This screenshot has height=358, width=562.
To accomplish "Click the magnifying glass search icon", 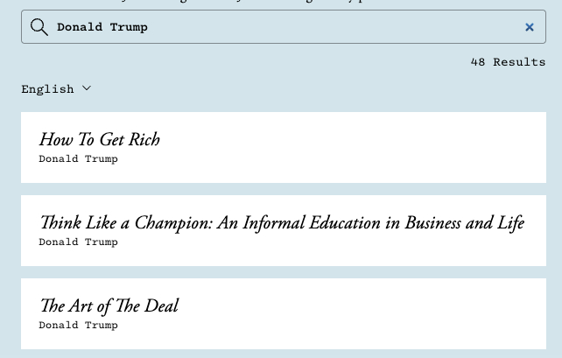I will tap(39, 27).
